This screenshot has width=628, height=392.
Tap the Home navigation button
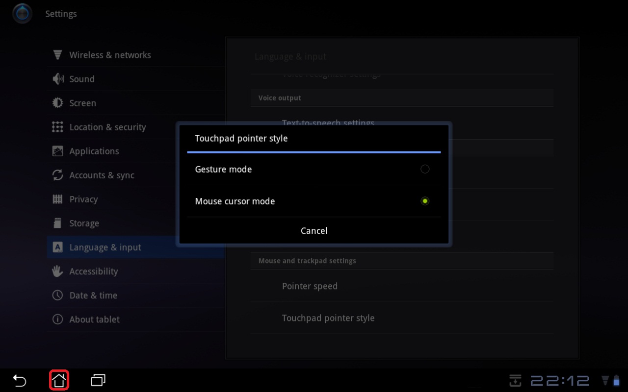coord(59,380)
